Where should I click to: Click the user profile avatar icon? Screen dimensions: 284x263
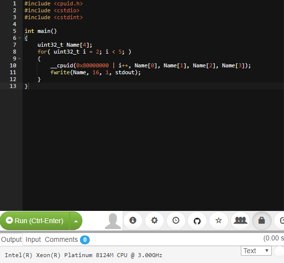113,221
